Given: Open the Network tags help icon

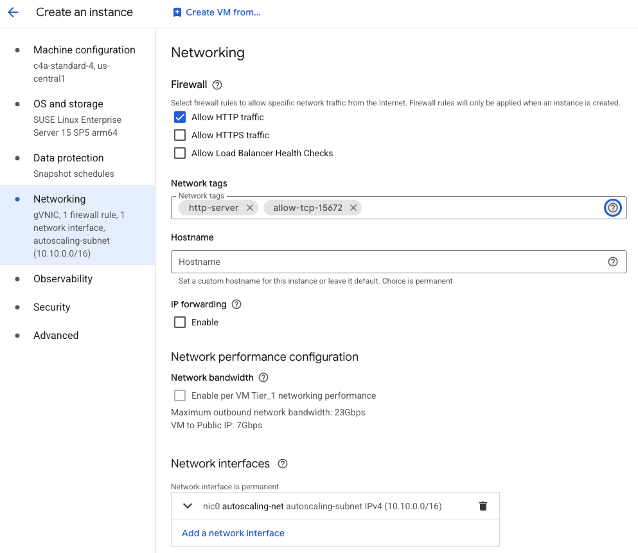Looking at the screenshot, I should (612, 208).
